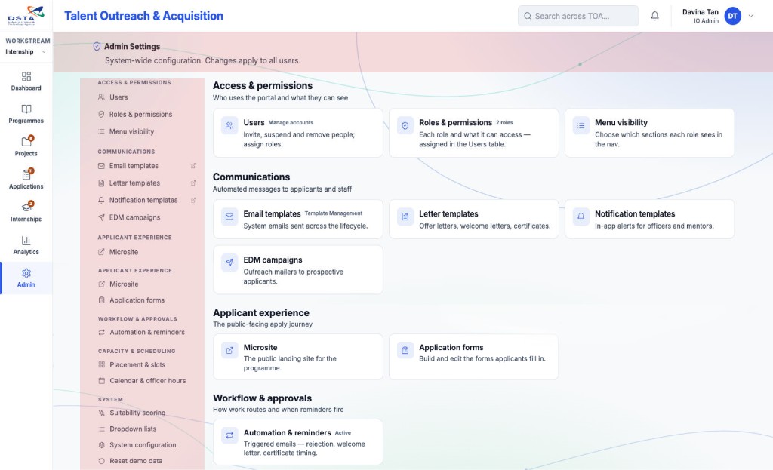This screenshot has height=470, width=773.
Task: Open Automation & reminders in settings sidebar
Action: point(147,332)
